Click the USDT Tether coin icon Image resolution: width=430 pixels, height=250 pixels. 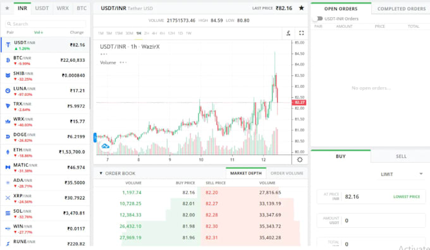[8, 45]
